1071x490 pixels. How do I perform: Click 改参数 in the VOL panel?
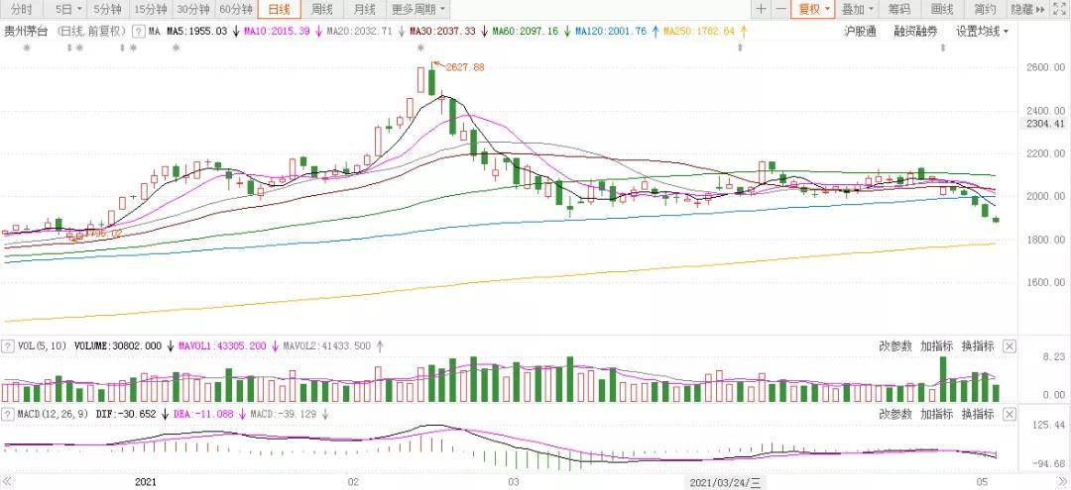895,346
